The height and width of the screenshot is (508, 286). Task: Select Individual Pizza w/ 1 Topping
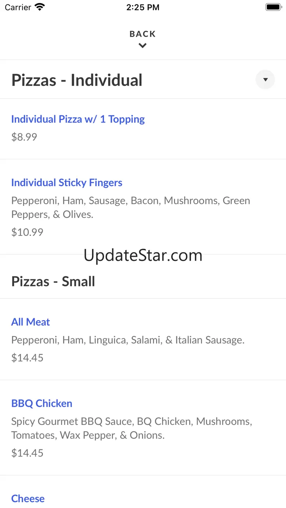click(78, 119)
